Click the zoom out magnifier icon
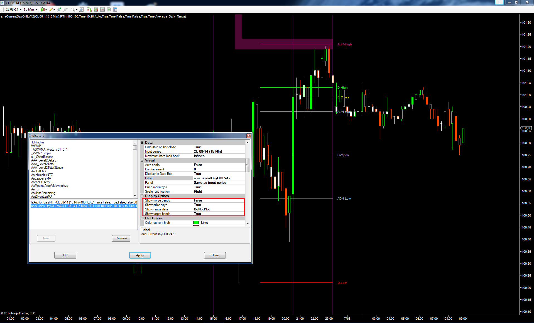Screen dimensions: 534x323 (65, 9)
